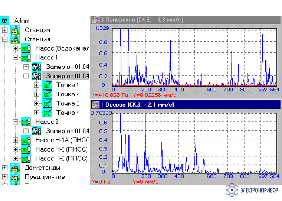Image resolution: width=282 pixels, height=201 pixels.
Task: Collapse the Насос 2 tree node
Action: (x=16, y=122)
